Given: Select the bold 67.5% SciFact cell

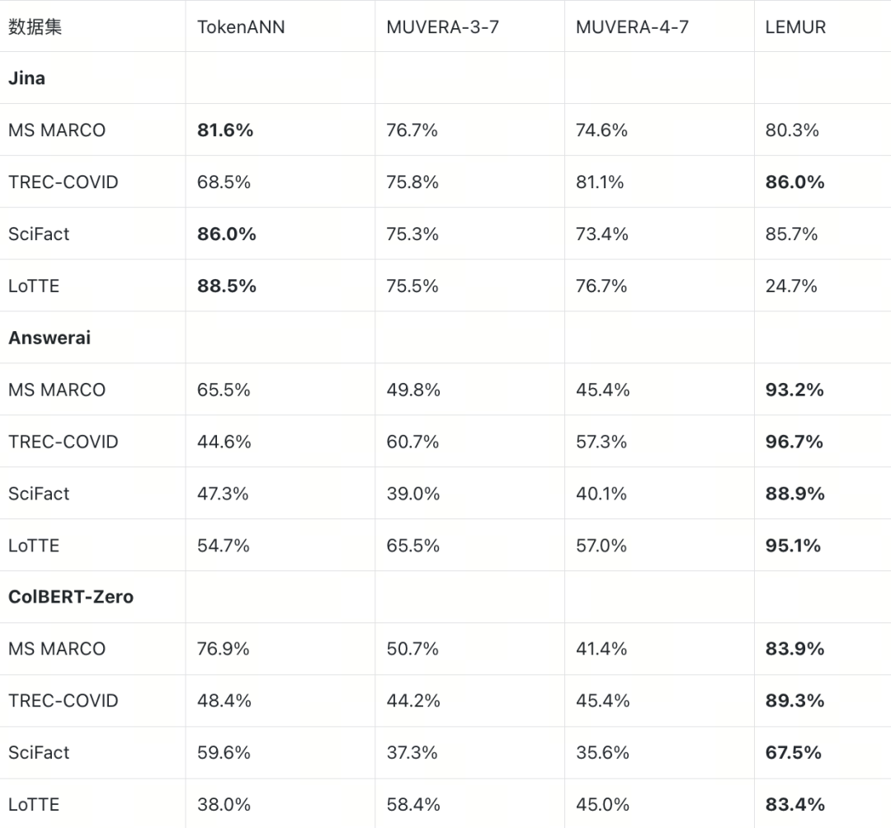Looking at the screenshot, I should click(x=794, y=753).
